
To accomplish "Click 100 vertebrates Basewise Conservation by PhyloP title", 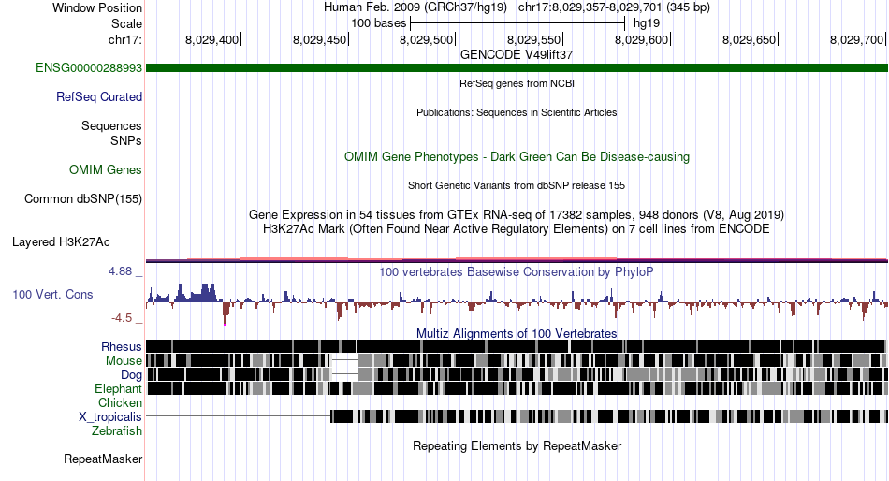I will [x=517, y=271].
